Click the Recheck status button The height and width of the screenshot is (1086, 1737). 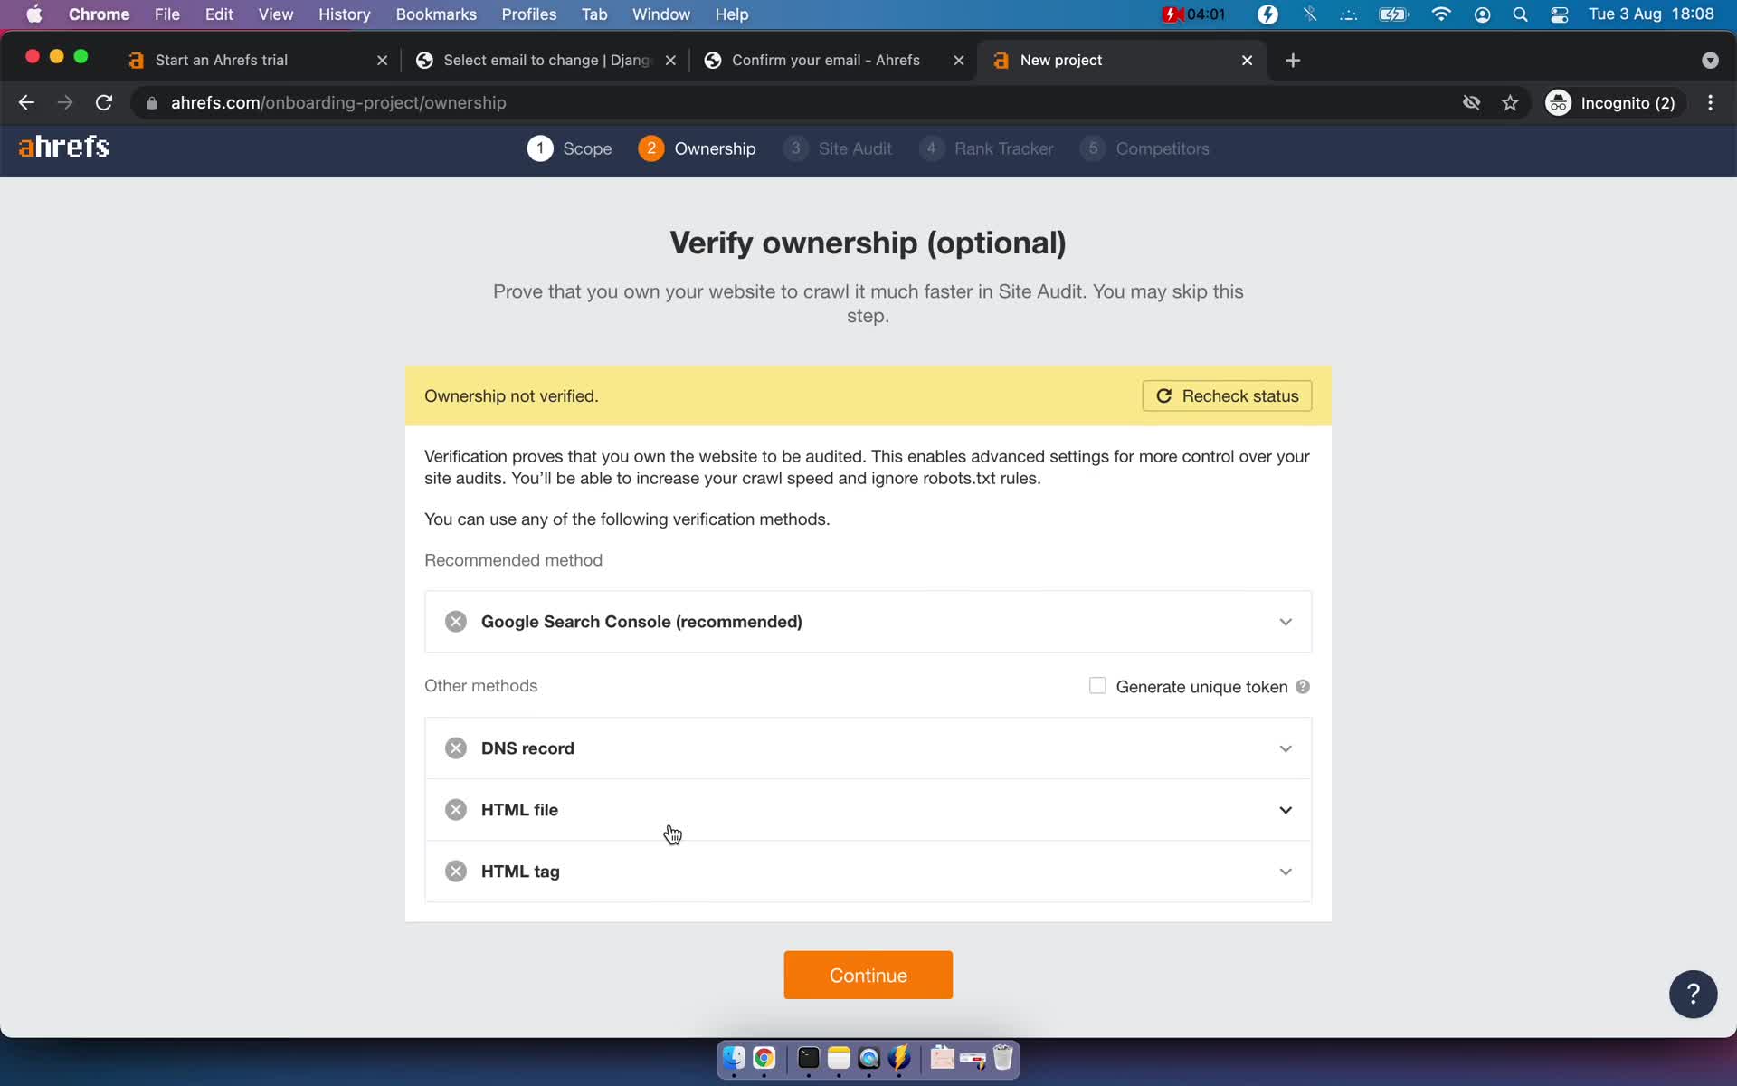click(x=1228, y=395)
